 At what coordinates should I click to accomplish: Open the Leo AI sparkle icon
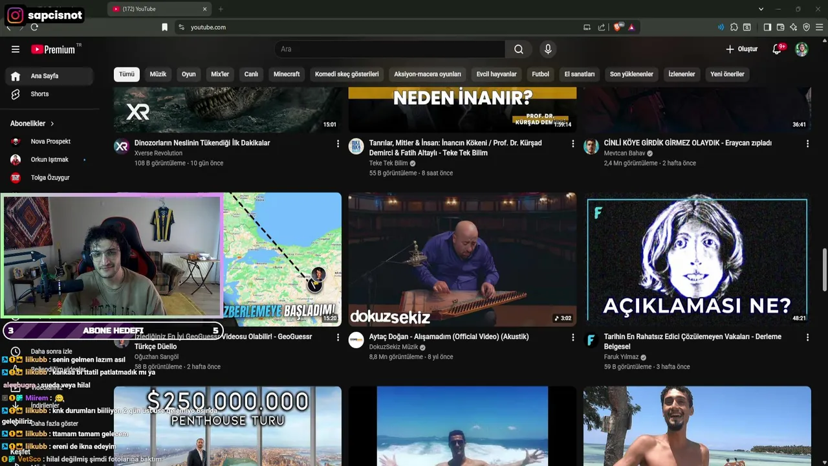pyautogui.click(x=793, y=27)
